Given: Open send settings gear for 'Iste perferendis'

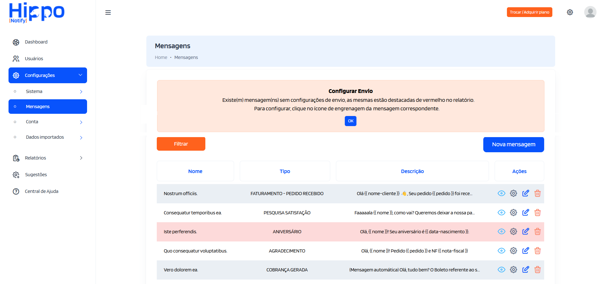Looking at the screenshot, I should click(x=513, y=231).
